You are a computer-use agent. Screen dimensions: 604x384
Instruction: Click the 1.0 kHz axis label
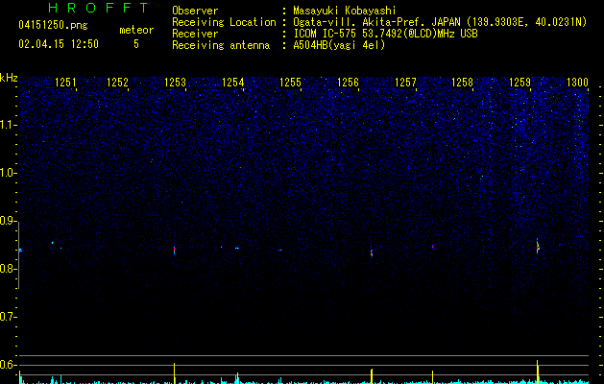tap(9, 173)
